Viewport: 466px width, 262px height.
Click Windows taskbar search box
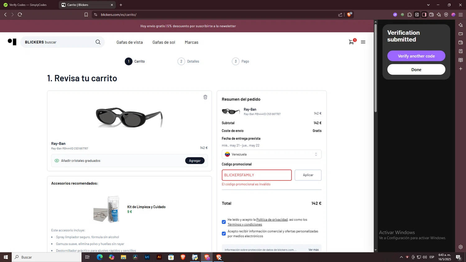coord(47,257)
